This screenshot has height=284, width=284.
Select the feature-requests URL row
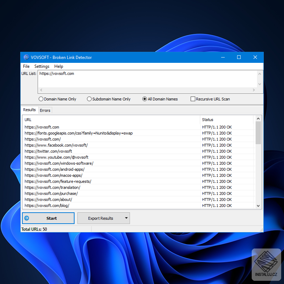138,181
